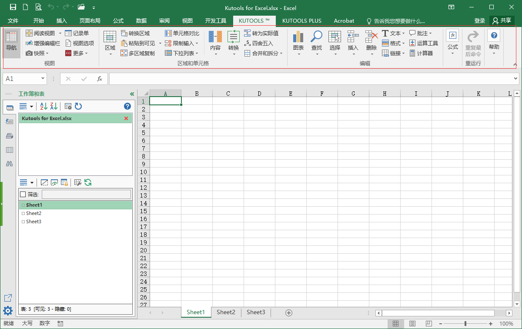Select the Sheet2 worksheet tab
522x329 pixels.
226,312
